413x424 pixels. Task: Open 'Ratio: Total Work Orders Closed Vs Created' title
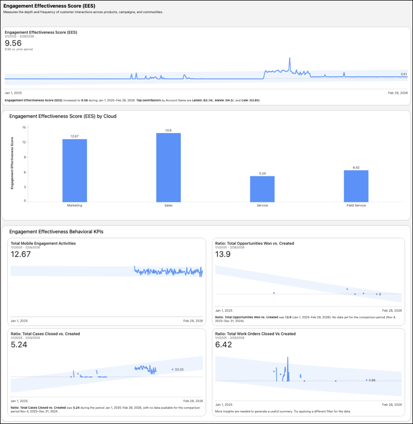pos(256,334)
